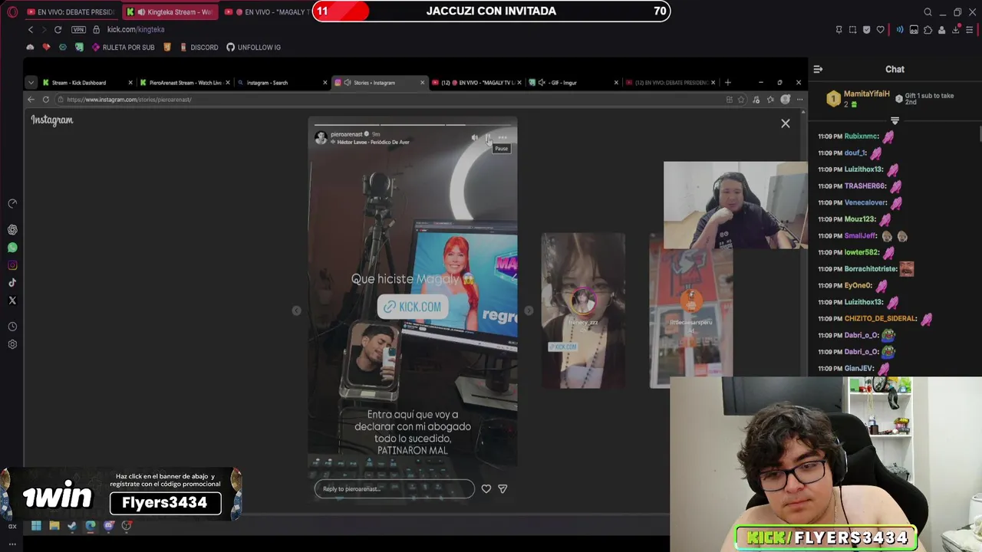Viewport: 982px width, 552px height.
Task: Open inner browser settings ellipsis menu
Action: tap(799, 100)
